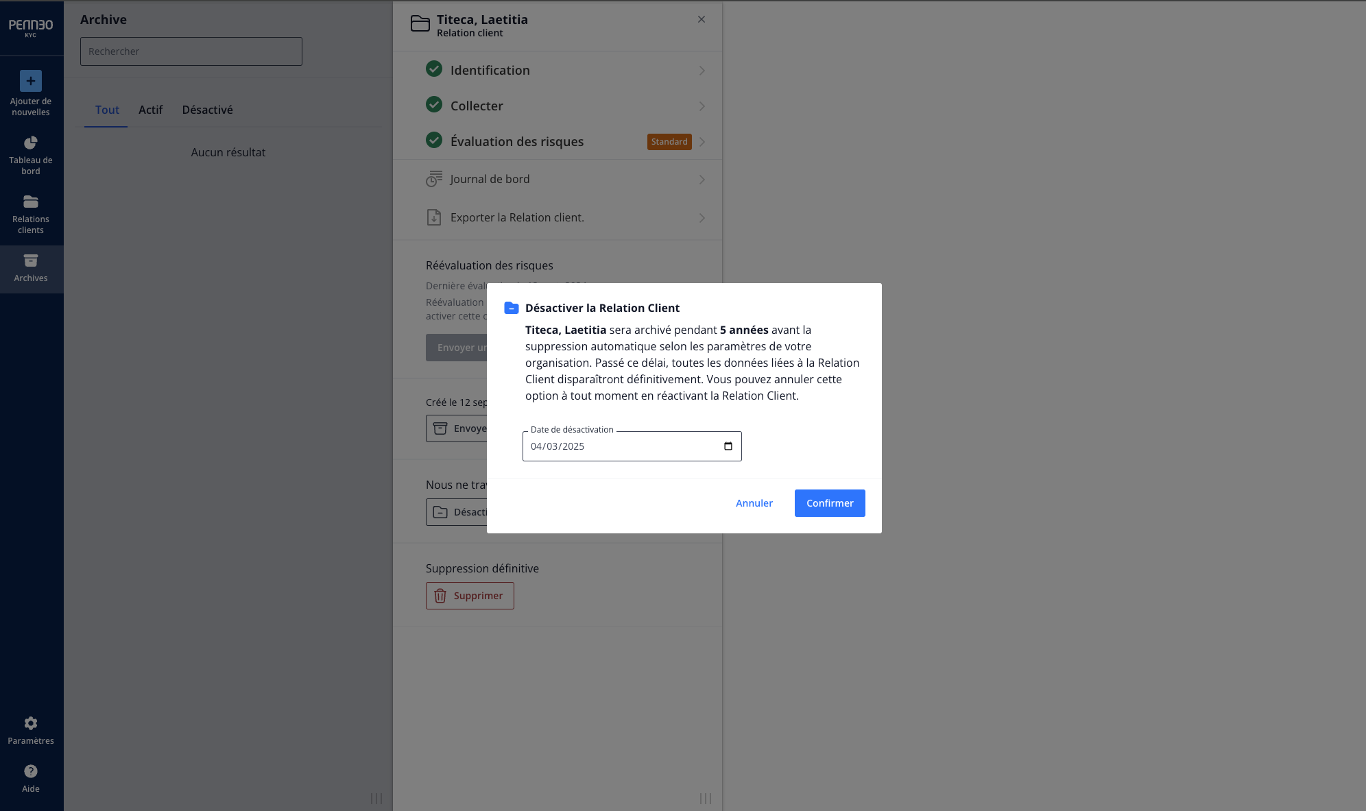
Task: Click the blue folder icon in dialog title
Action: click(512, 308)
